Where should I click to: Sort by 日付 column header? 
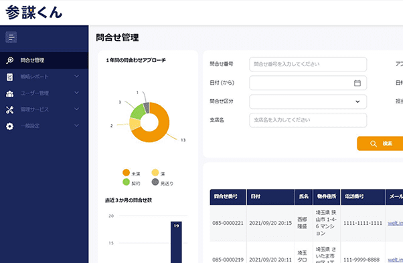(270, 197)
